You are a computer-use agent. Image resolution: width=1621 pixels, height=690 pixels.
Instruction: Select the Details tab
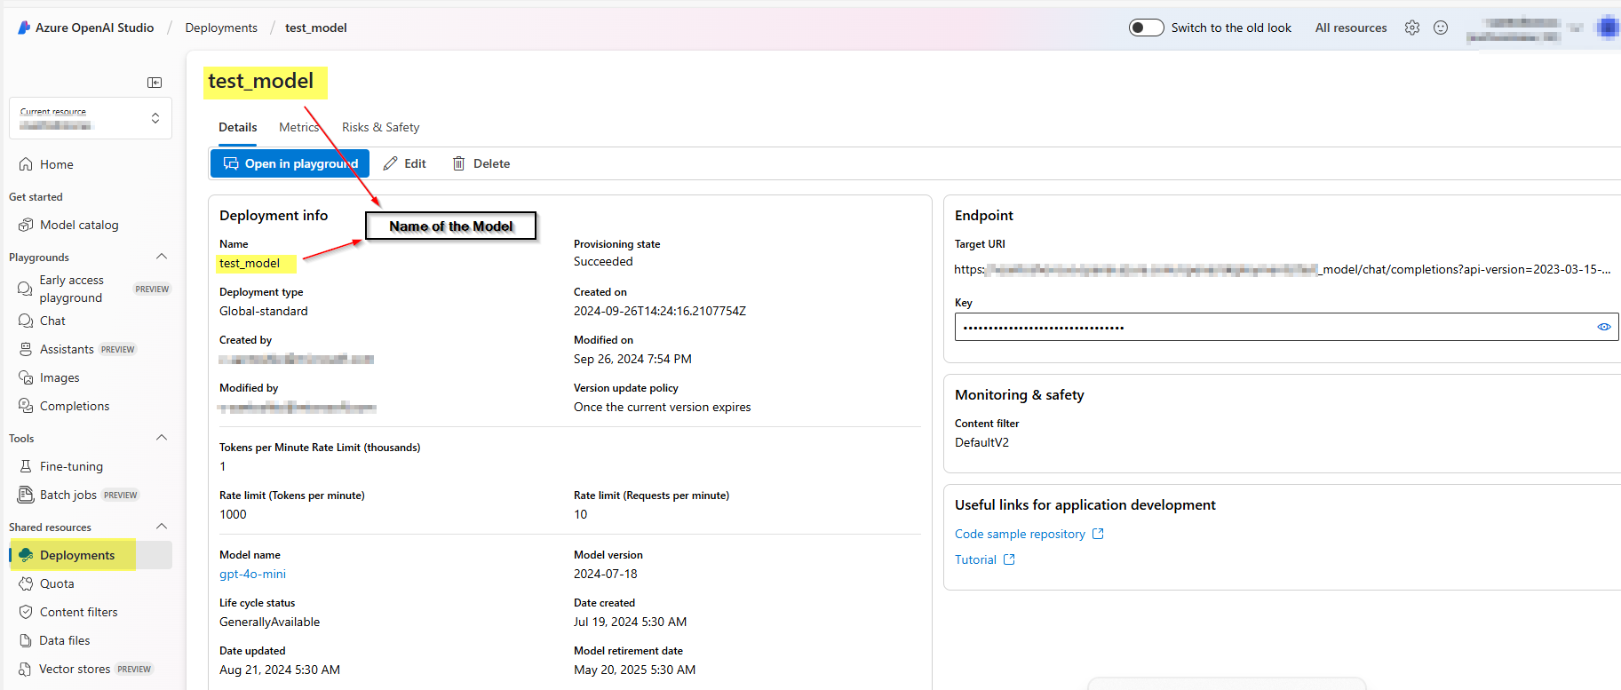point(238,128)
